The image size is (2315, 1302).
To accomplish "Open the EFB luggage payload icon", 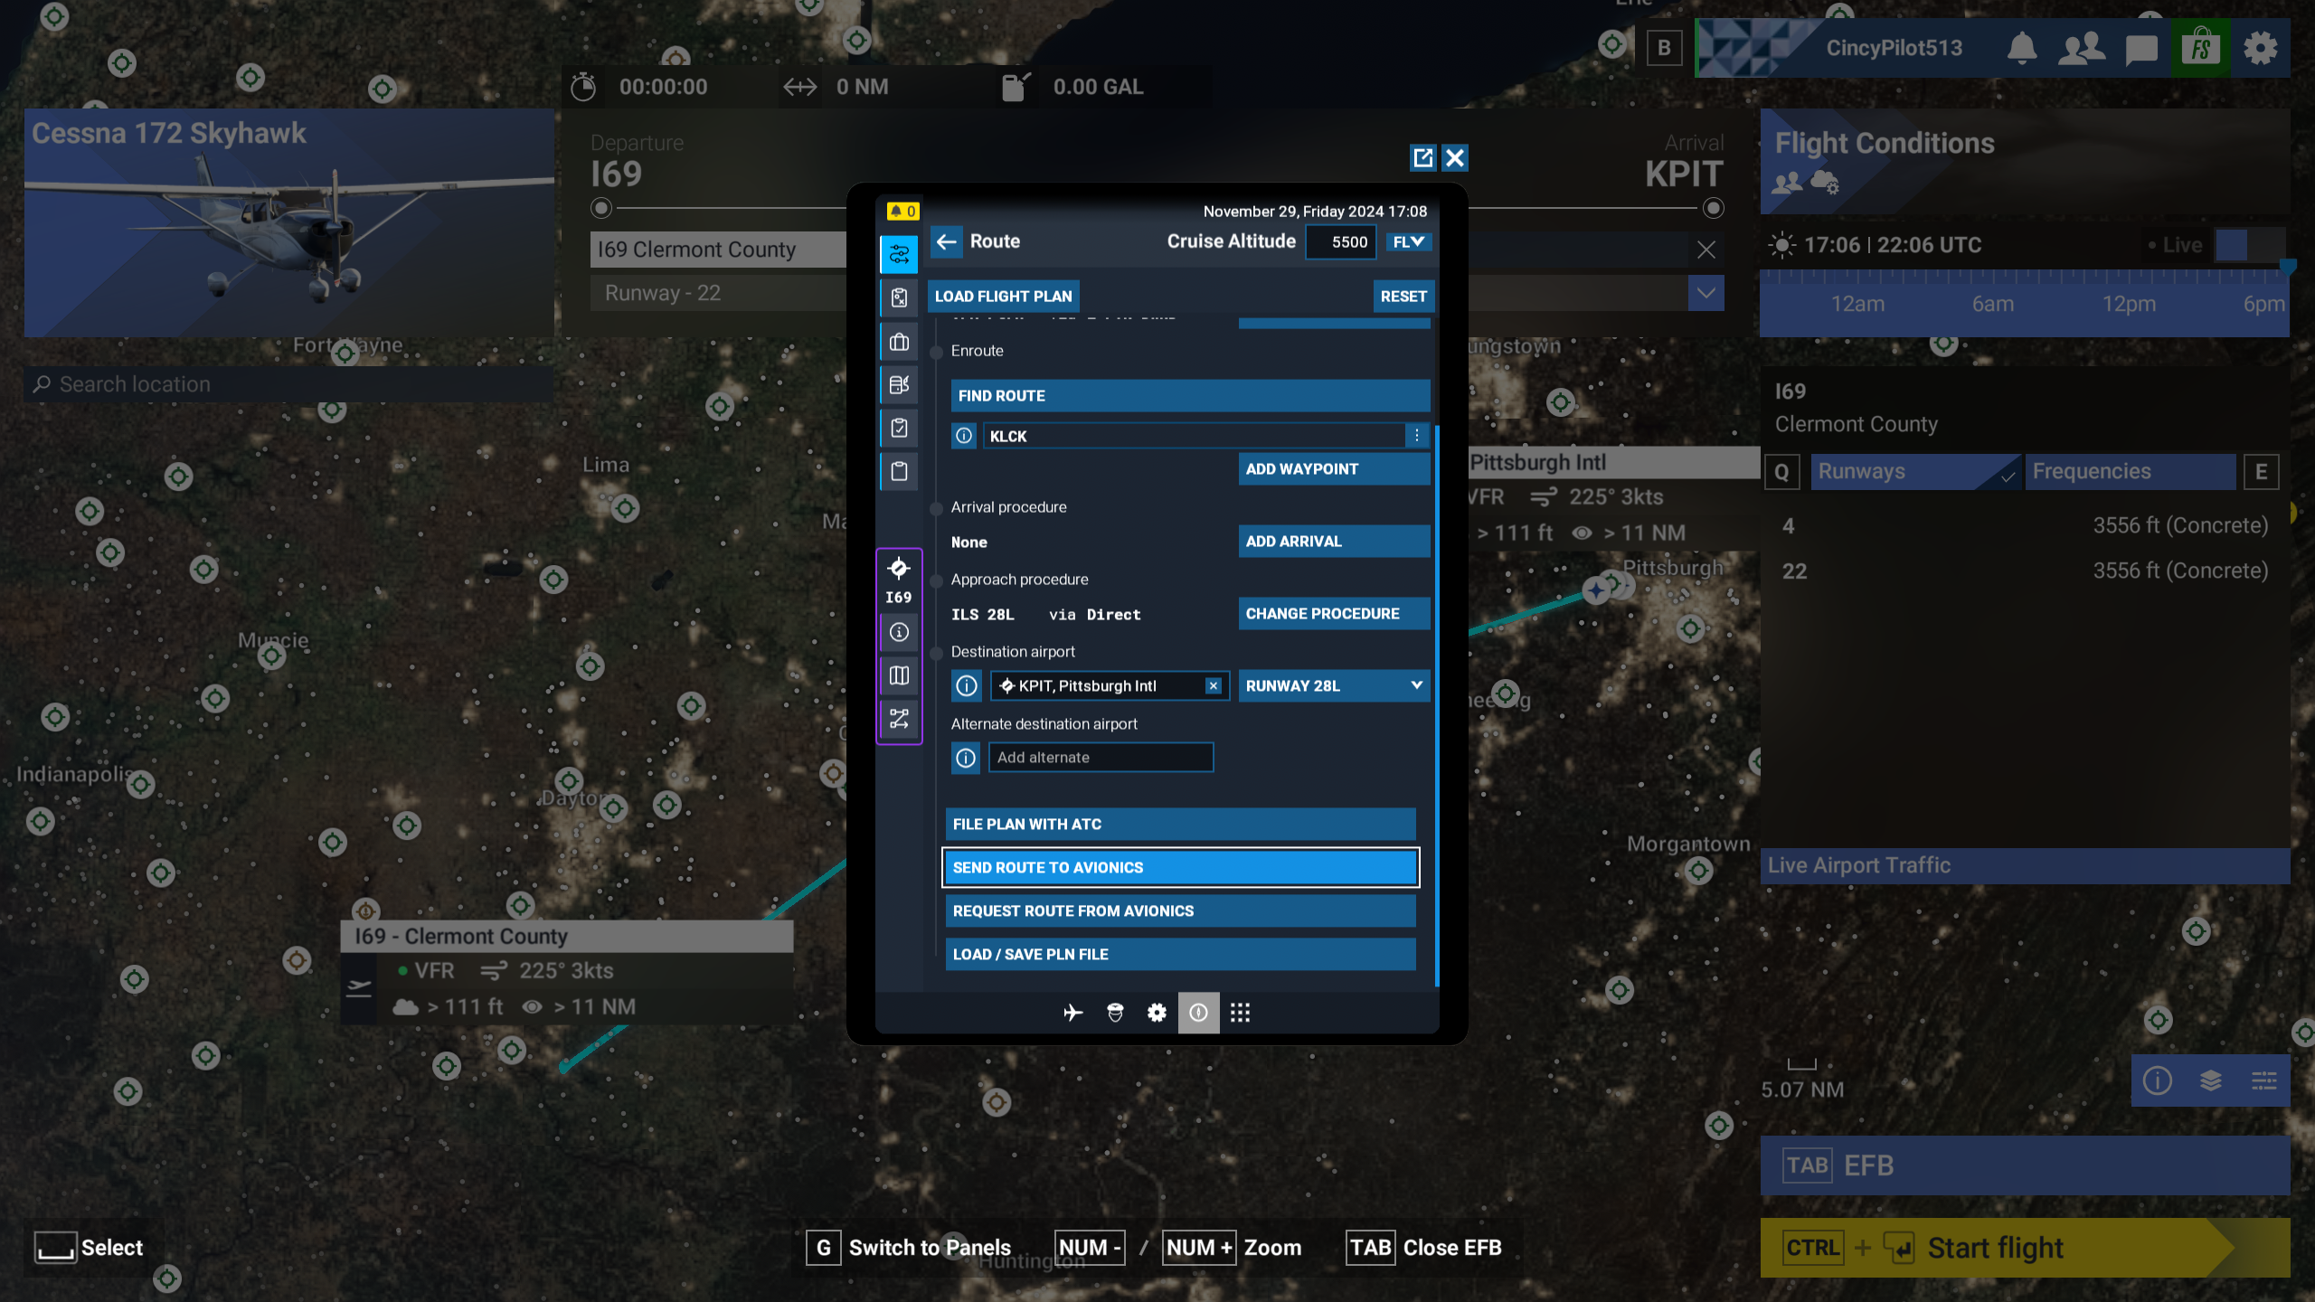I will (899, 342).
